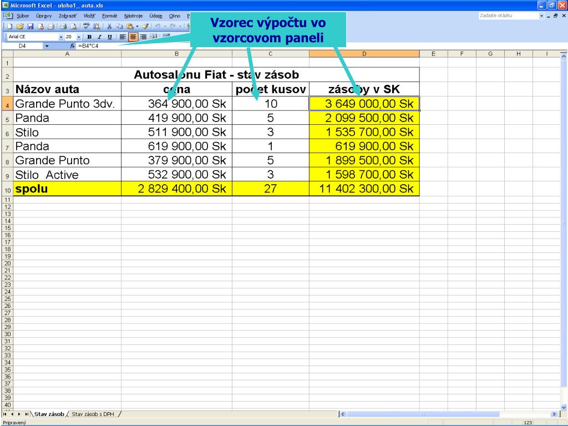Go to previous sheet with tab navigation arrow
This screenshot has width=568, height=426.
(x=12, y=414)
